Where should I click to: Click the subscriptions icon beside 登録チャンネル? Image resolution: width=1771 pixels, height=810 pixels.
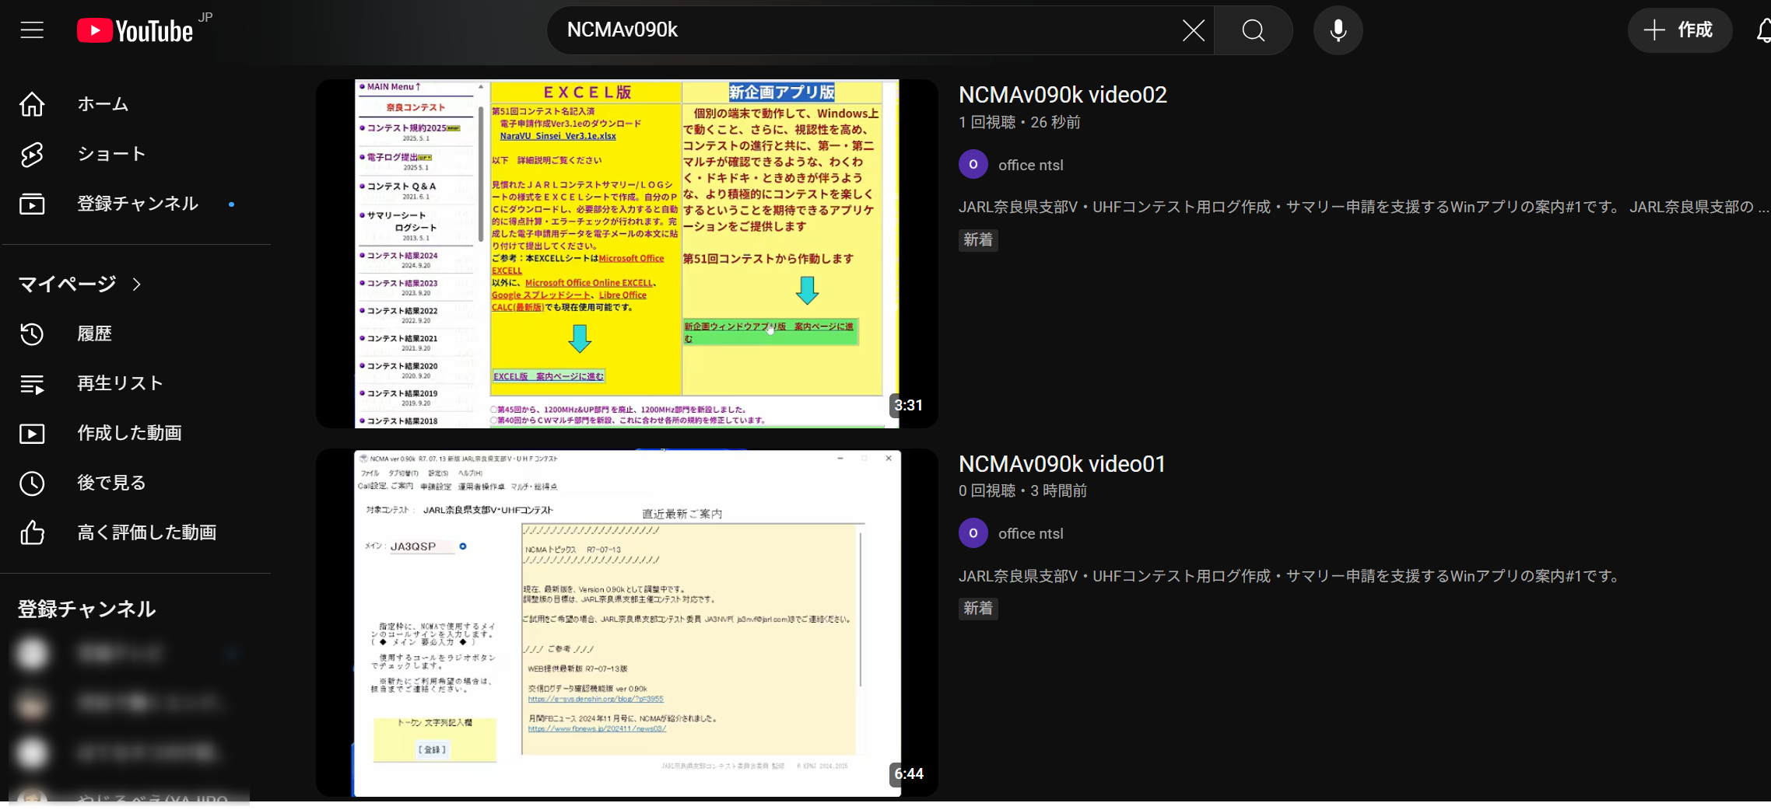32,204
